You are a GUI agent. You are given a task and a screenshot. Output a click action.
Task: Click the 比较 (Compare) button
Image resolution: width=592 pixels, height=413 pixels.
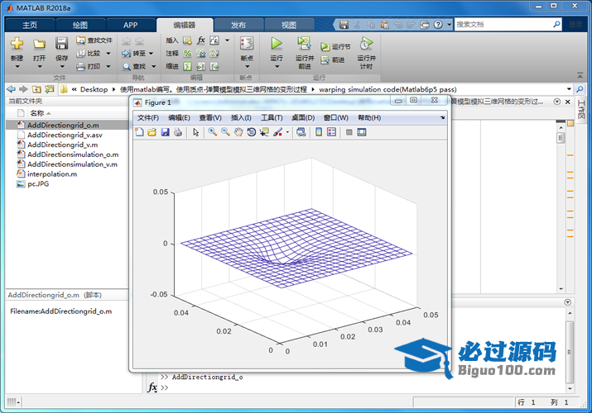pos(89,53)
